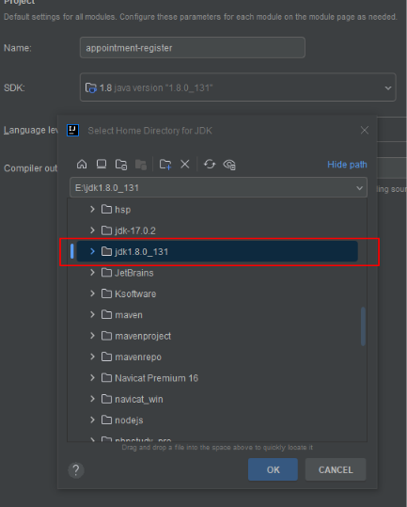Click the path field E:\jdk1.8.0_131
This screenshot has width=407, height=507.
(x=218, y=187)
